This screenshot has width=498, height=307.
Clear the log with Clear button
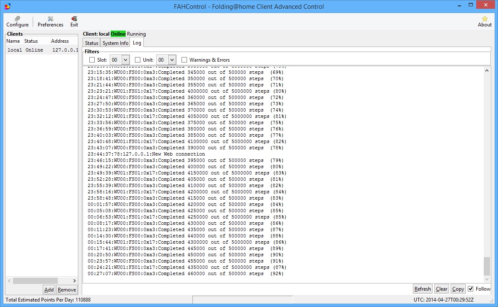pyautogui.click(x=441, y=289)
